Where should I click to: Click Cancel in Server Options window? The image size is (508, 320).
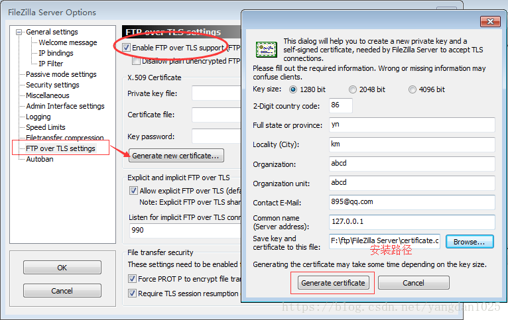(62, 291)
